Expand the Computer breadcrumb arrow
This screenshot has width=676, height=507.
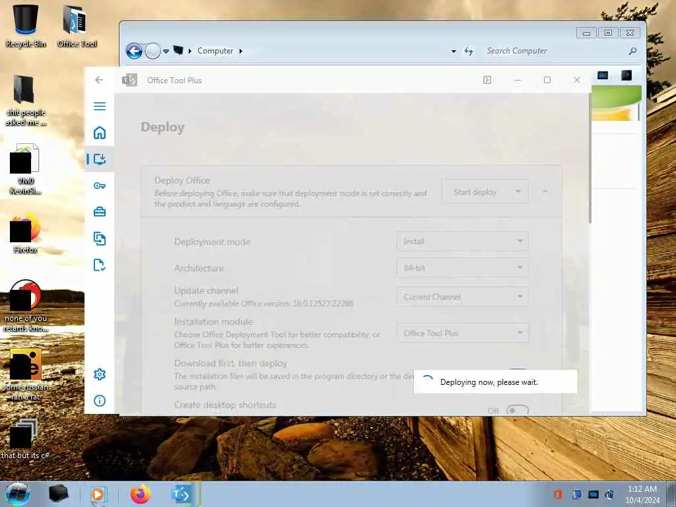tap(240, 51)
